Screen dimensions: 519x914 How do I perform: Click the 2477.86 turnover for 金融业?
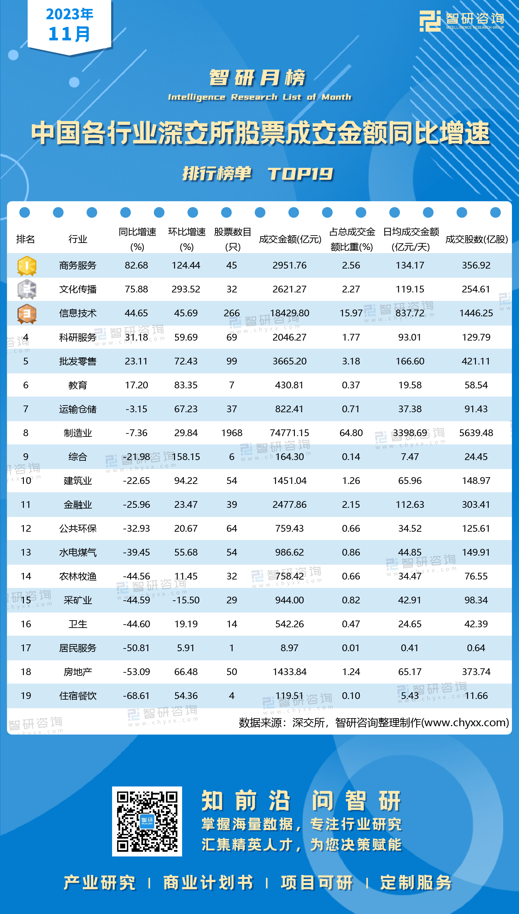(289, 504)
